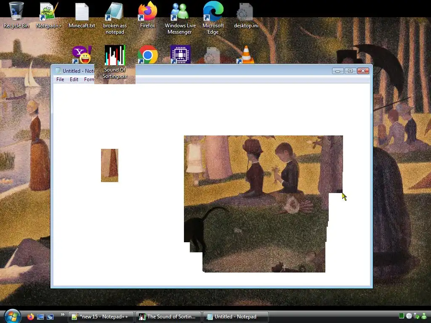Viewport: 431px width, 323px height.
Task: Select the Microsoft Edge desktop shortcut
Action: (213, 18)
